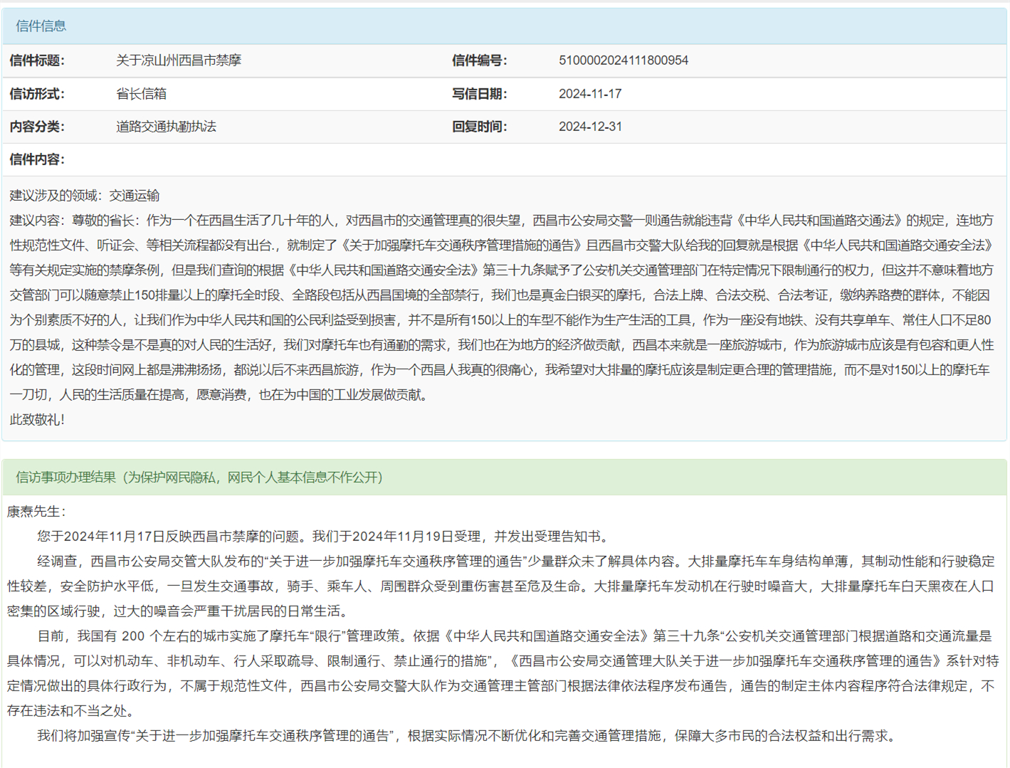
Task: Click the 建议涉及的领域：交通运输 line
Action: point(84,196)
